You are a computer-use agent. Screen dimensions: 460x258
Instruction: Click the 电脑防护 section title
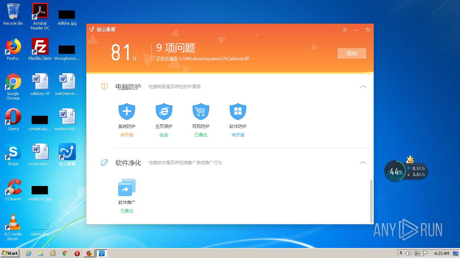click(128, 87)
